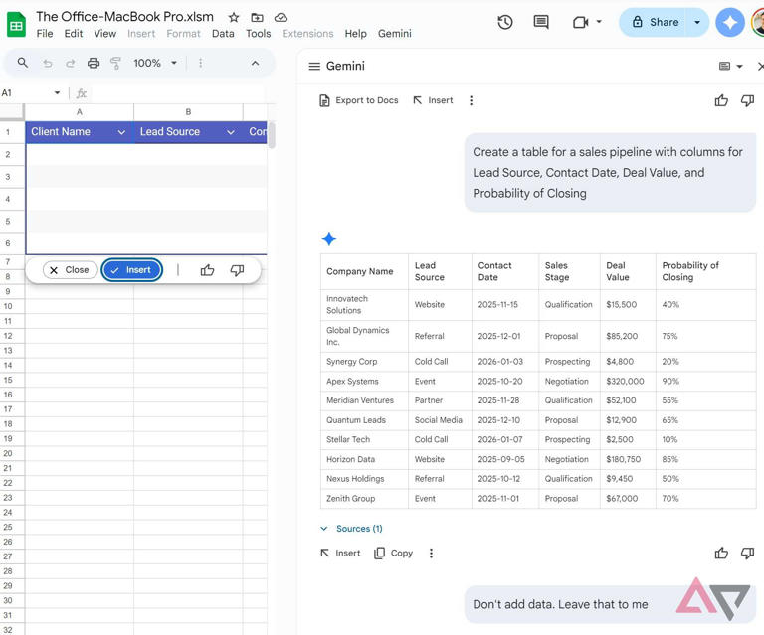This screenshot has width=764, height=635.
Task: Open the Gemini panel hamburger menu
Action: pos(314,66)
